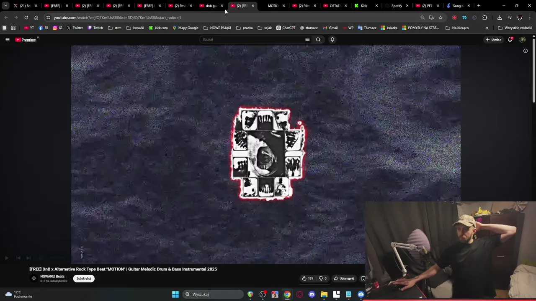
Task: Open Opera browser from taskbar
Action: [x=299, y=294]
